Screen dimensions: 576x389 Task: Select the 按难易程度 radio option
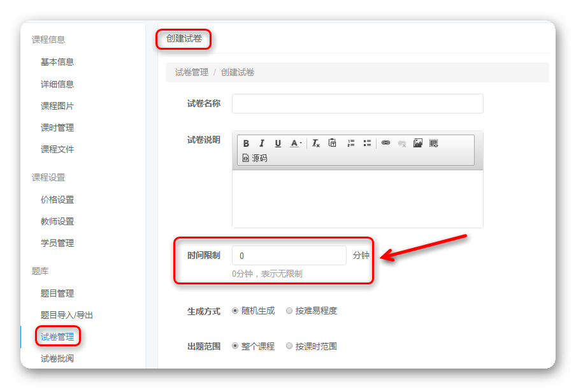pyautogui.click(x=290, y=311)
